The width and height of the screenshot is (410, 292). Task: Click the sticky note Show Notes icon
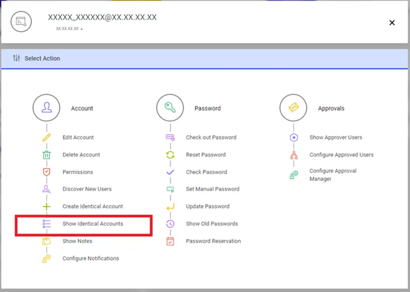47,241
